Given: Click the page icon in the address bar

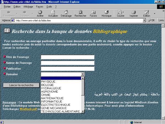Looking at the screenshot, I should [x=13, y=20].
